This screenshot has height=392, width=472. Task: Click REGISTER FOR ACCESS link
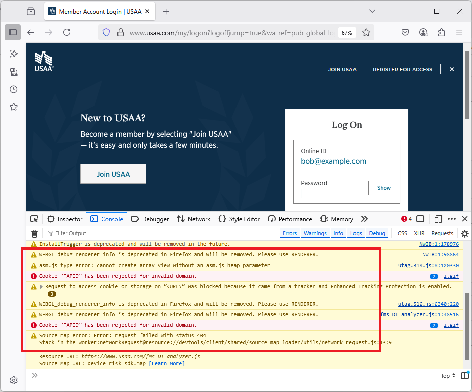point(403,69)
